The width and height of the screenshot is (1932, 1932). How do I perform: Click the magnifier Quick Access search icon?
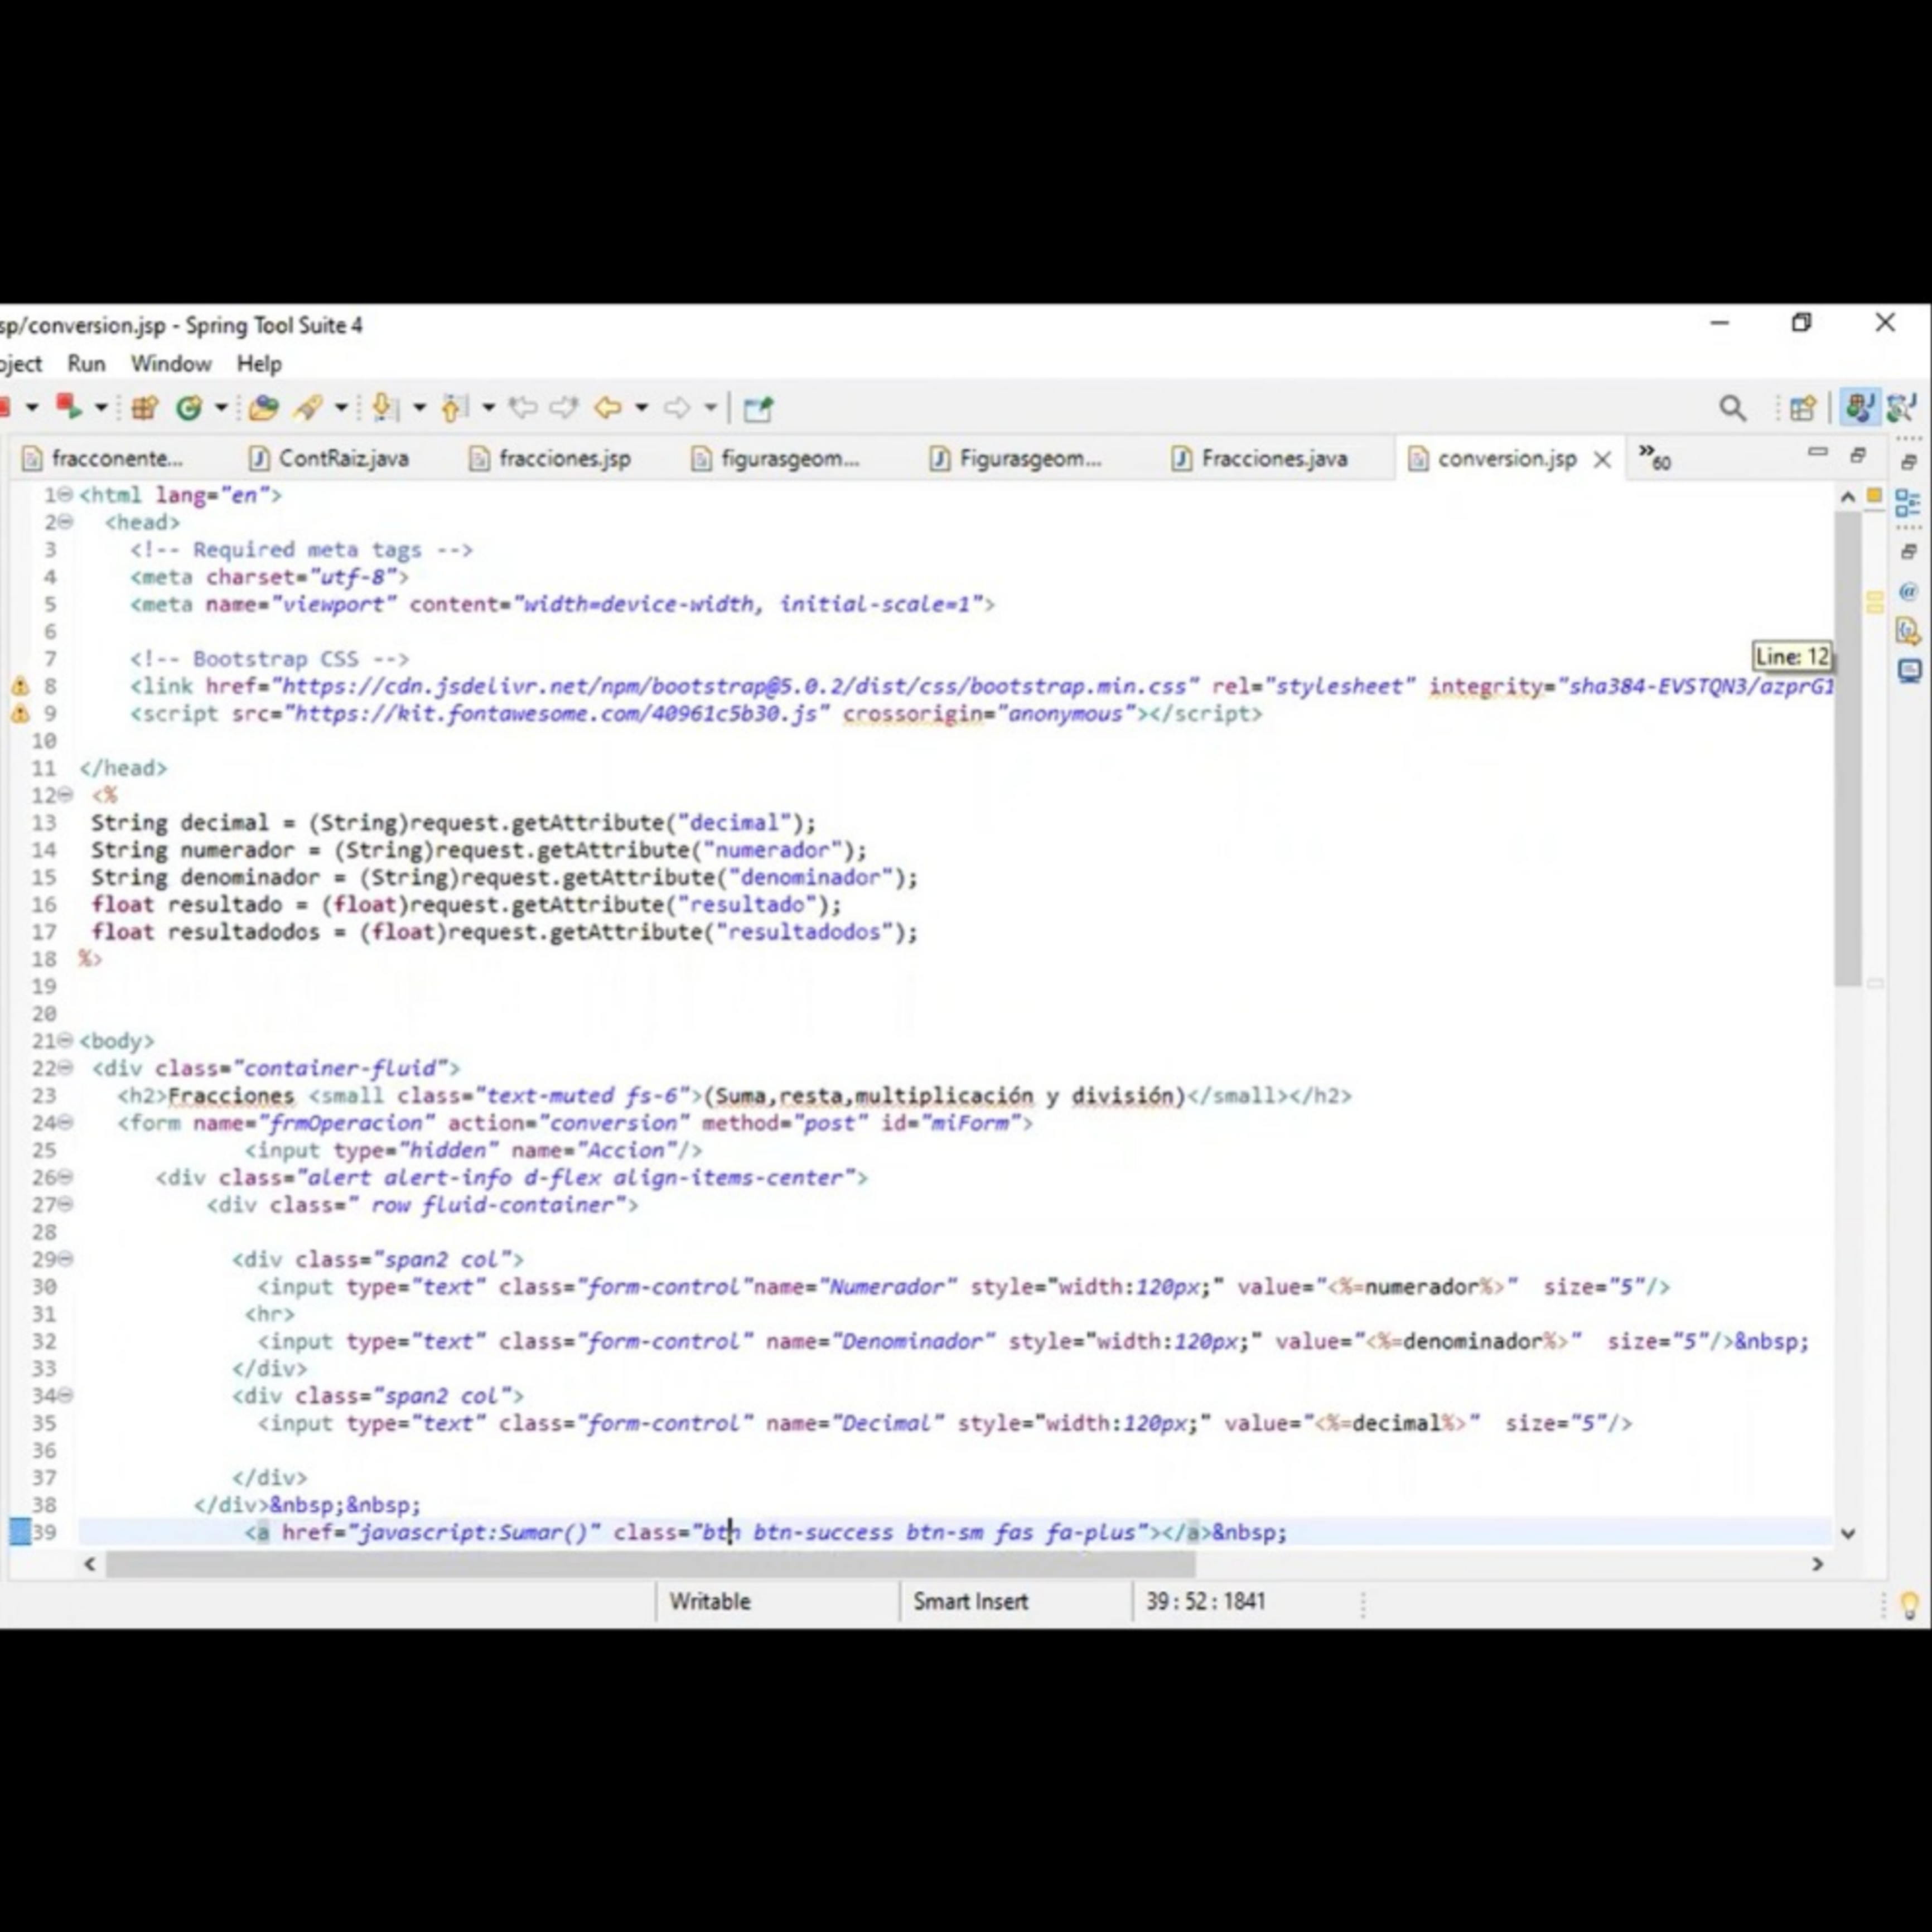click(1732, 408)
